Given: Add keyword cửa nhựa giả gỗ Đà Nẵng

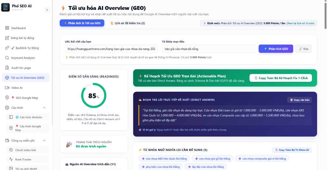Looking at the screenshot, I should 212,159.
